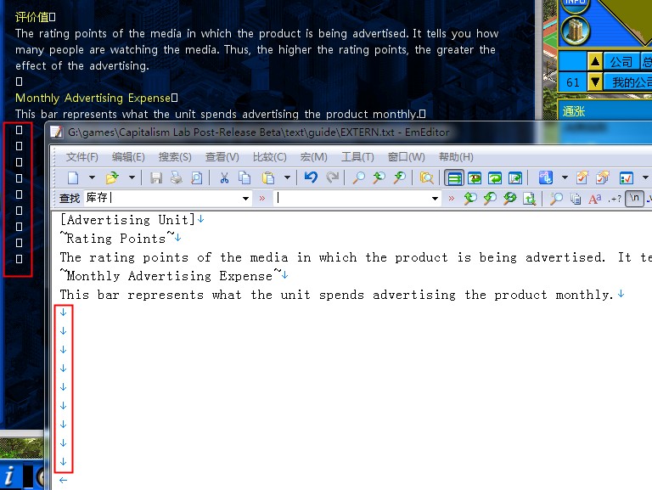Toggle wrap by page mode
652x490 pixels.
tap(515, 178)
